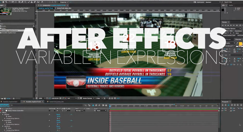Open the viewer magnification 100% dropdown

(42, 98)
